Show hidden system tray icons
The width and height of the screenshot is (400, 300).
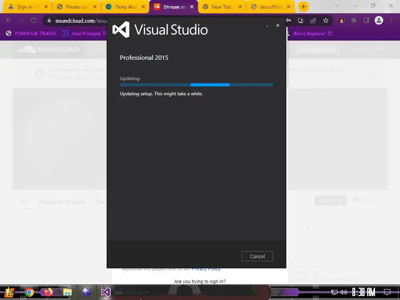(x=325, y=292)
